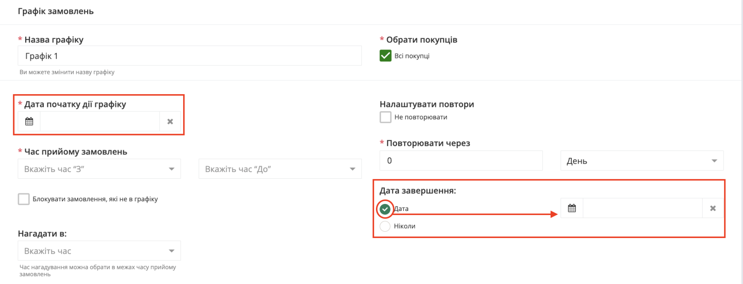The image size is (743, 284).
Task: Uncheck the 'Всі покупці' checkbox
Action: coord(386,56)
